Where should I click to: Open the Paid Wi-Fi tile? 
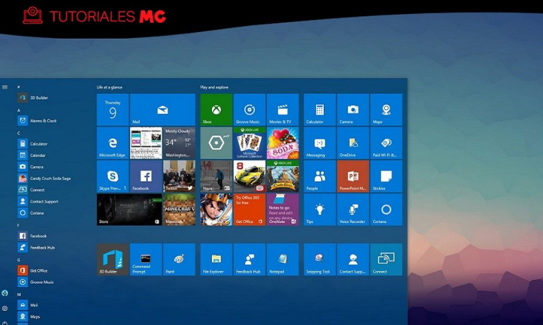tap(386, 143)
